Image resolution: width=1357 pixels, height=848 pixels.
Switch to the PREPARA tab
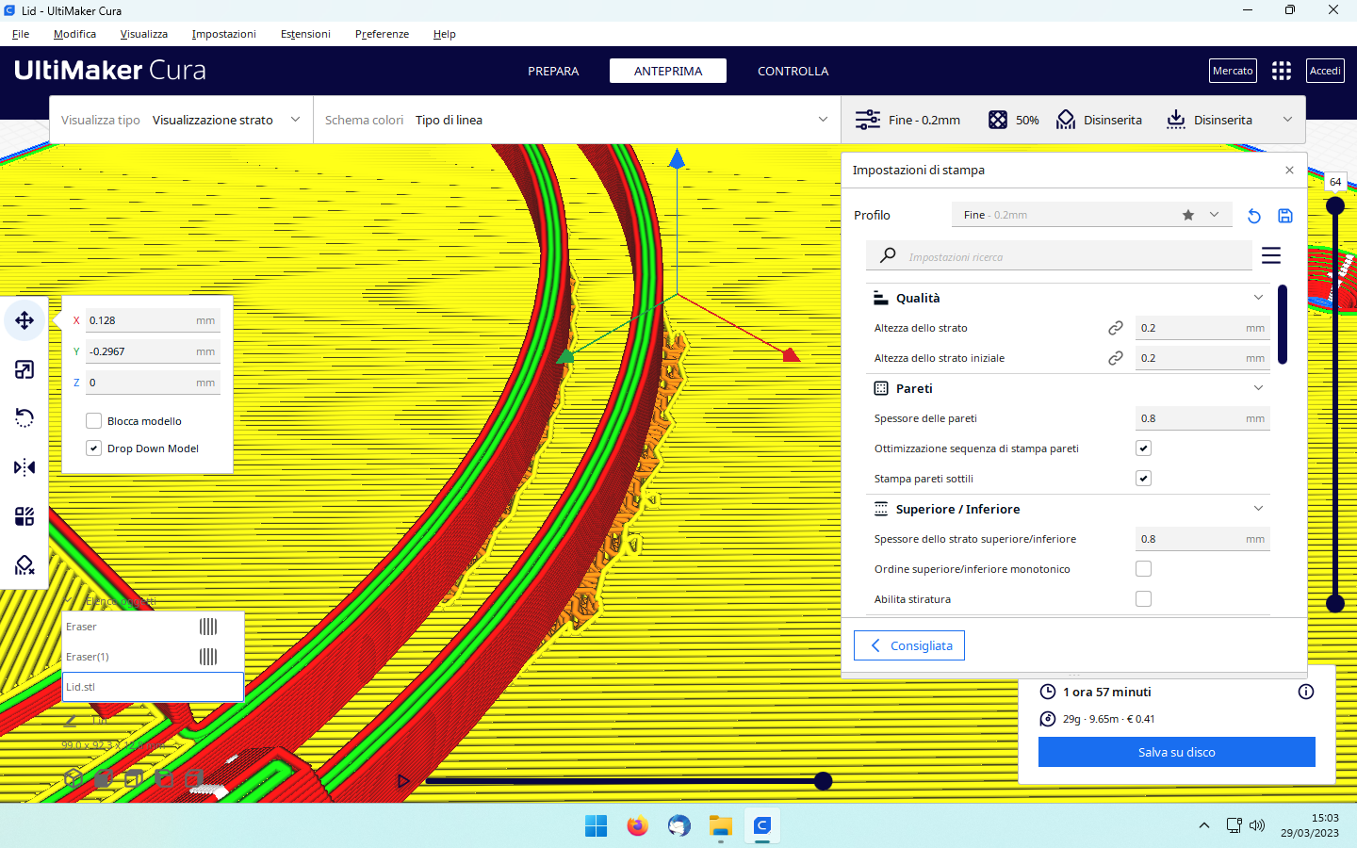pos(553,70)
